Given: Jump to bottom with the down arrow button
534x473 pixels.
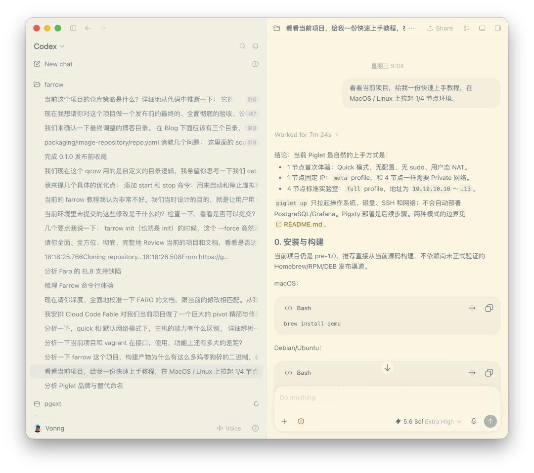Looking at the screenshot, I should point(388,368).
